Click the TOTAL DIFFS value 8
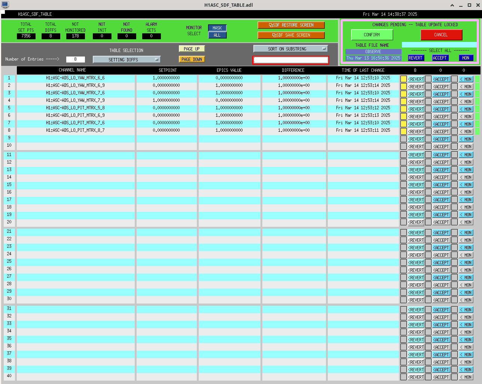This screenshot has height=384, width=482. point(51,36)
